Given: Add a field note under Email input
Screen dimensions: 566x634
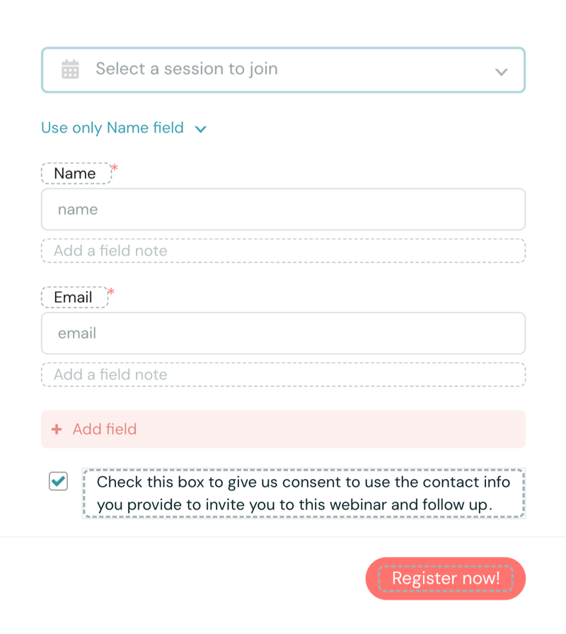Looking at the screenshot, I should 283,374.
